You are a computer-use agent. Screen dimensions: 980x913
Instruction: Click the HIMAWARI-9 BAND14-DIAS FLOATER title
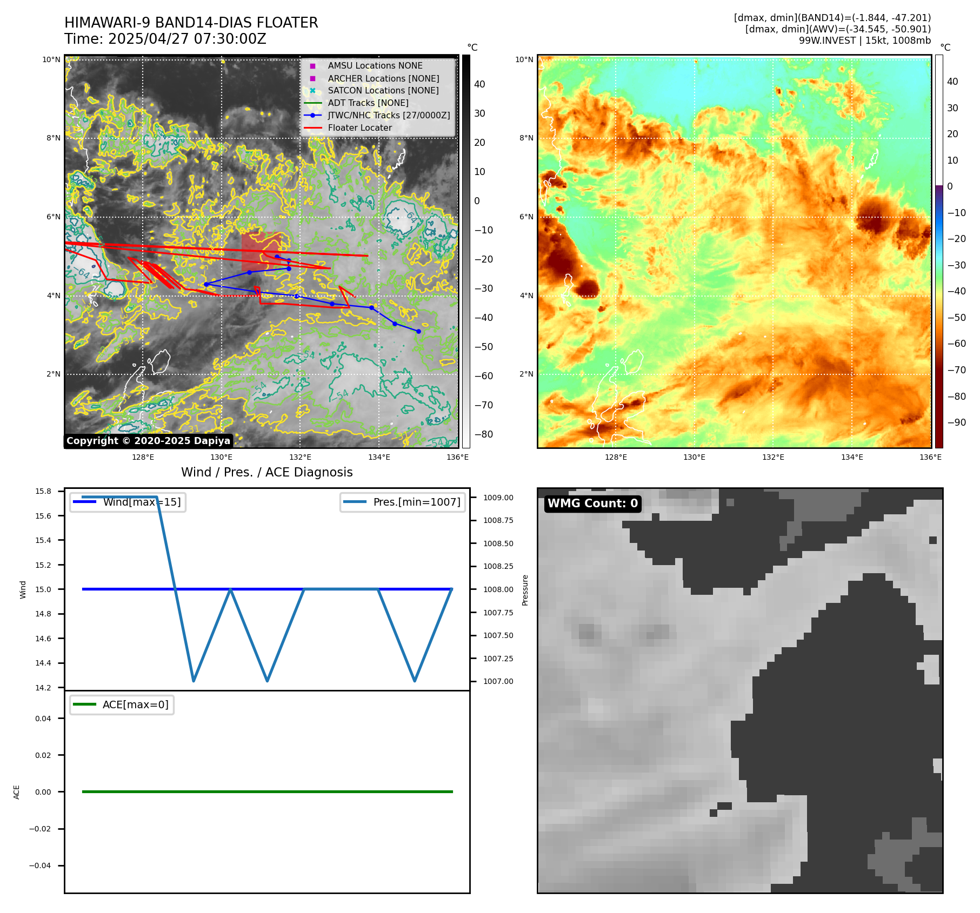pos(191,23)
